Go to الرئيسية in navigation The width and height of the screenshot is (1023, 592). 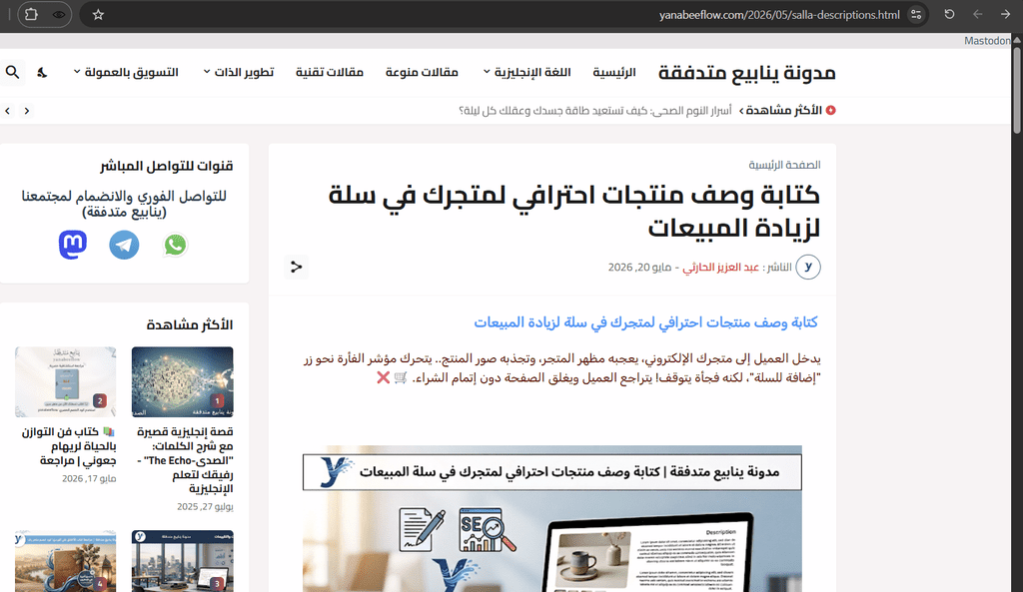(614, 72)
